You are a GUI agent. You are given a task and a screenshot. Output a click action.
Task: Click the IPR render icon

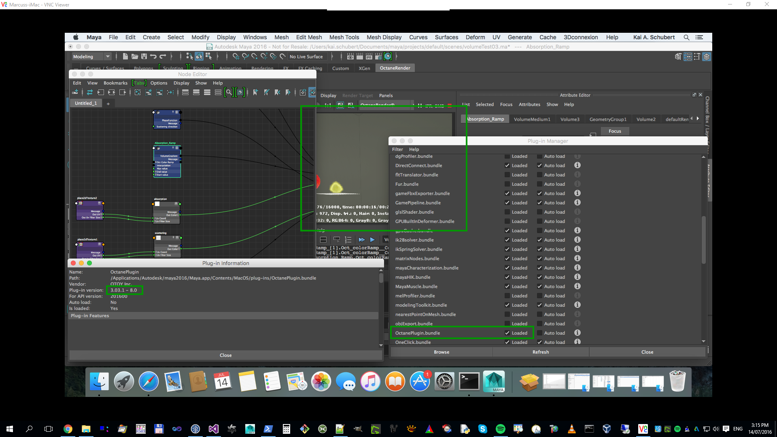(369, 57)
